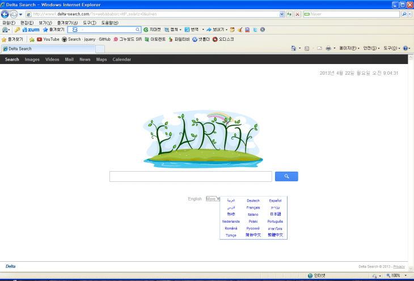Switch to the Images tab on Delta Search
Viewport: 414px width, 281px height.
(x=32, y=59)
